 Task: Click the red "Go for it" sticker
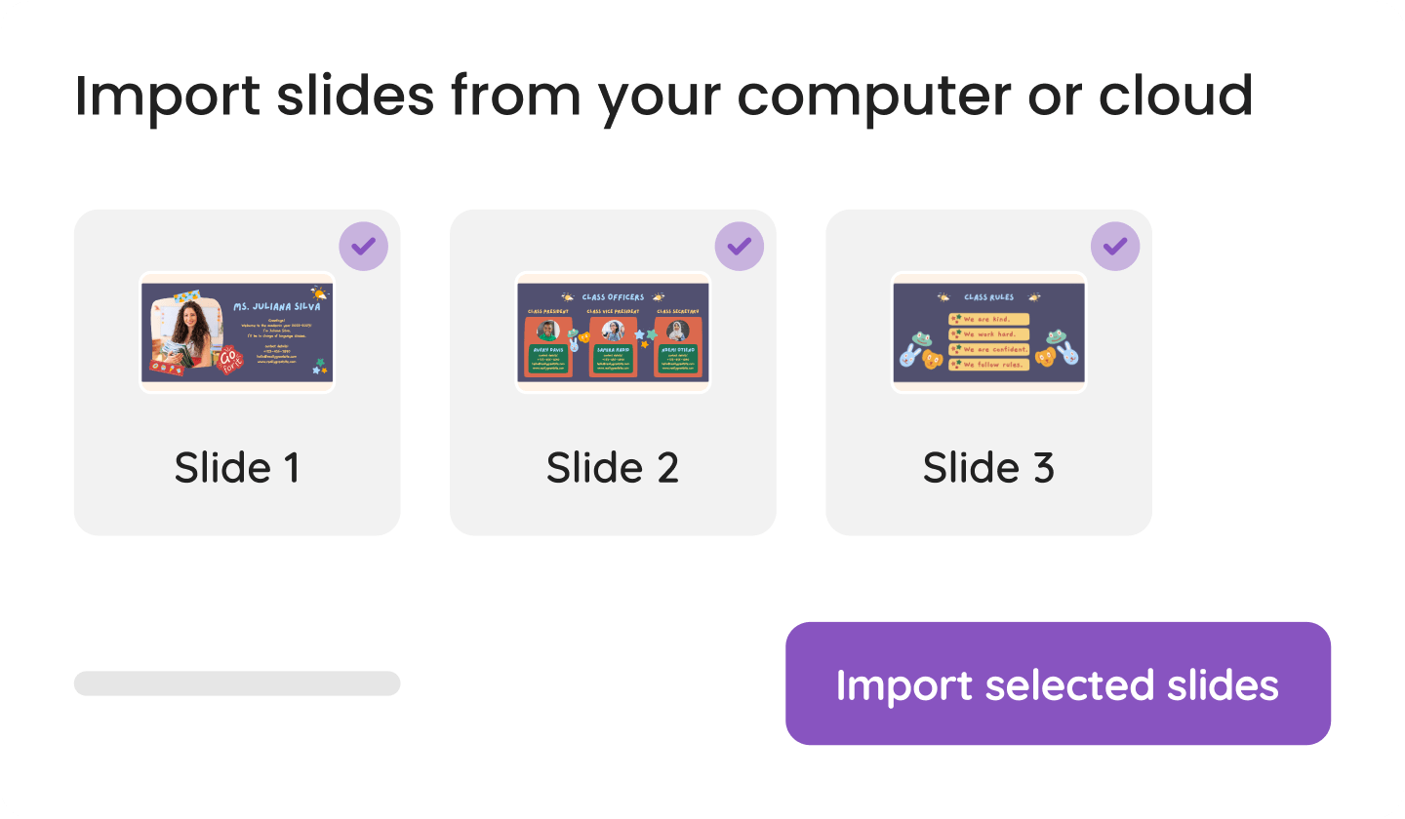click(x=231, y=361)
